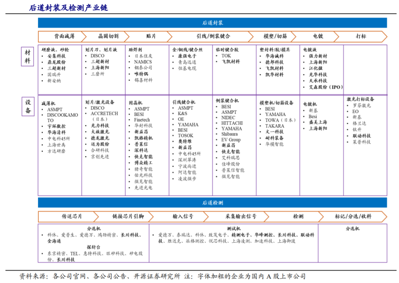Click the 贴片 process step arrow
This screenshot has width=399, height=283.
click(x=151, y=36)
